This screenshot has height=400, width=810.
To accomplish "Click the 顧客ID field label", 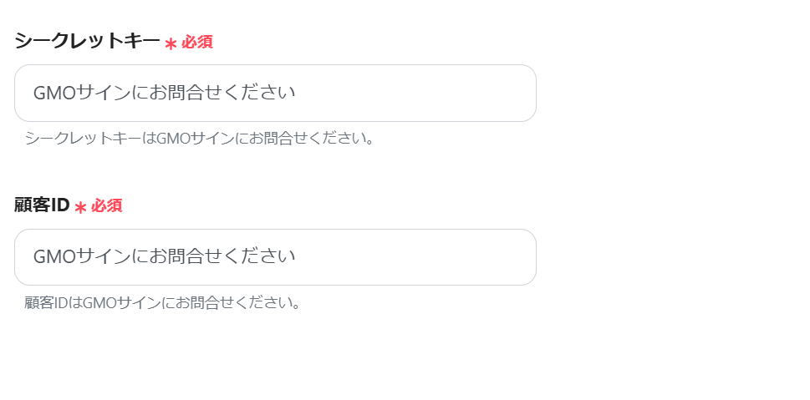I will click(x=42, y=205).
